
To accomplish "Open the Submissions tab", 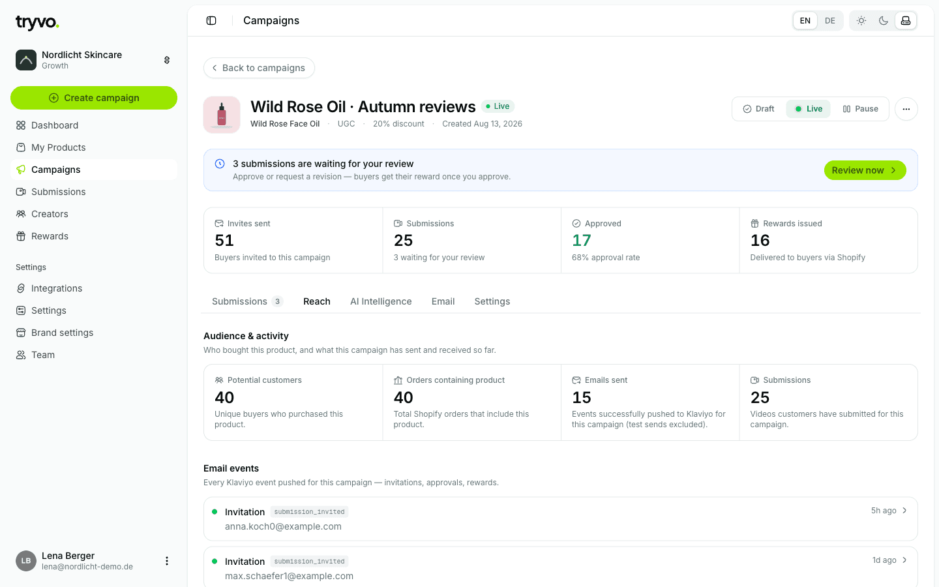I will pyautogui.click(x=247, y=301).
